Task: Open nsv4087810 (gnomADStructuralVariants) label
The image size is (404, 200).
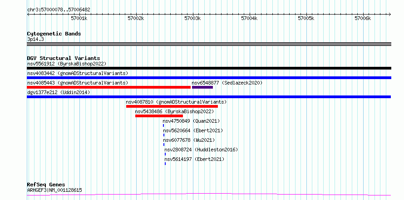Action: click(x=176, y=102)
